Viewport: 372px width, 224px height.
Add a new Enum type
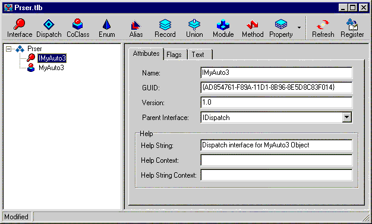[x=107, y=28]
